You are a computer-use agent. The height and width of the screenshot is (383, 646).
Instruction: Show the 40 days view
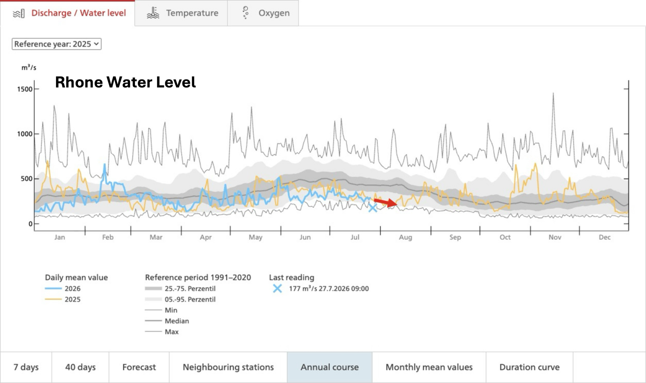[x=80, y=367]
